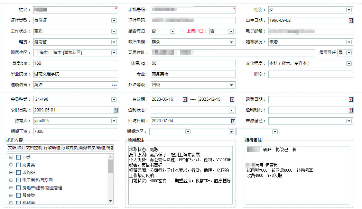
Task: Focus the 毕业院校 field
Action: [76, 74]
